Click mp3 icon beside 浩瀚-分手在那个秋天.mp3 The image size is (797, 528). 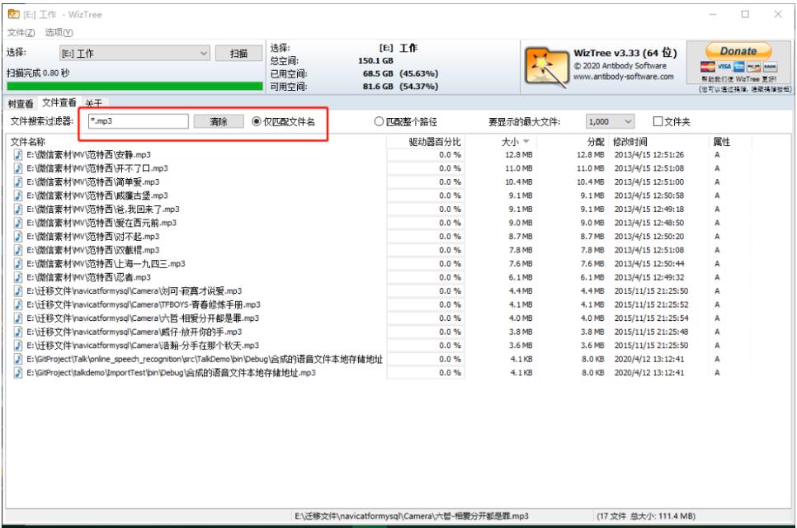tap(18, 346)
